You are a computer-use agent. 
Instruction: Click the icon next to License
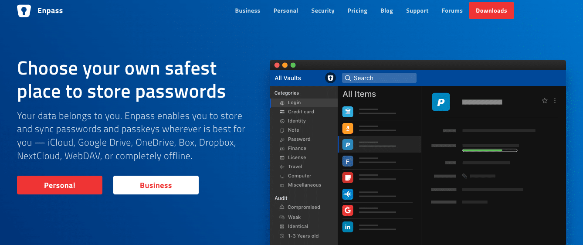pyautogui.click(x=282, y=158)
